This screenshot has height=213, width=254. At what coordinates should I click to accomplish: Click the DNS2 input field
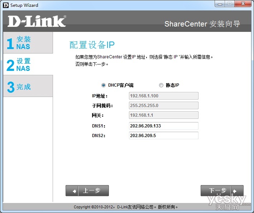164,136
